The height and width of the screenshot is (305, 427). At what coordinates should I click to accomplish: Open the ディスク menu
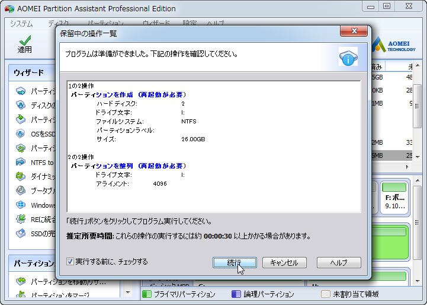(x=59, y=24)
